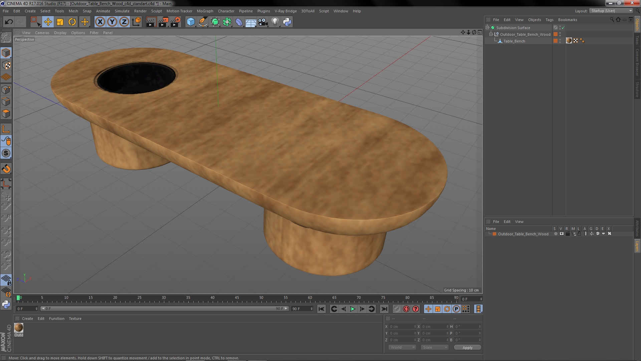Go to start of animation
Viewport: 641px width, 361px height.
[x=321, y=309]
